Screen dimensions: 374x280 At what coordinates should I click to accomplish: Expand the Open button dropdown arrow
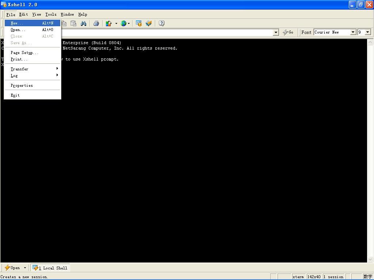click(25, 268)
